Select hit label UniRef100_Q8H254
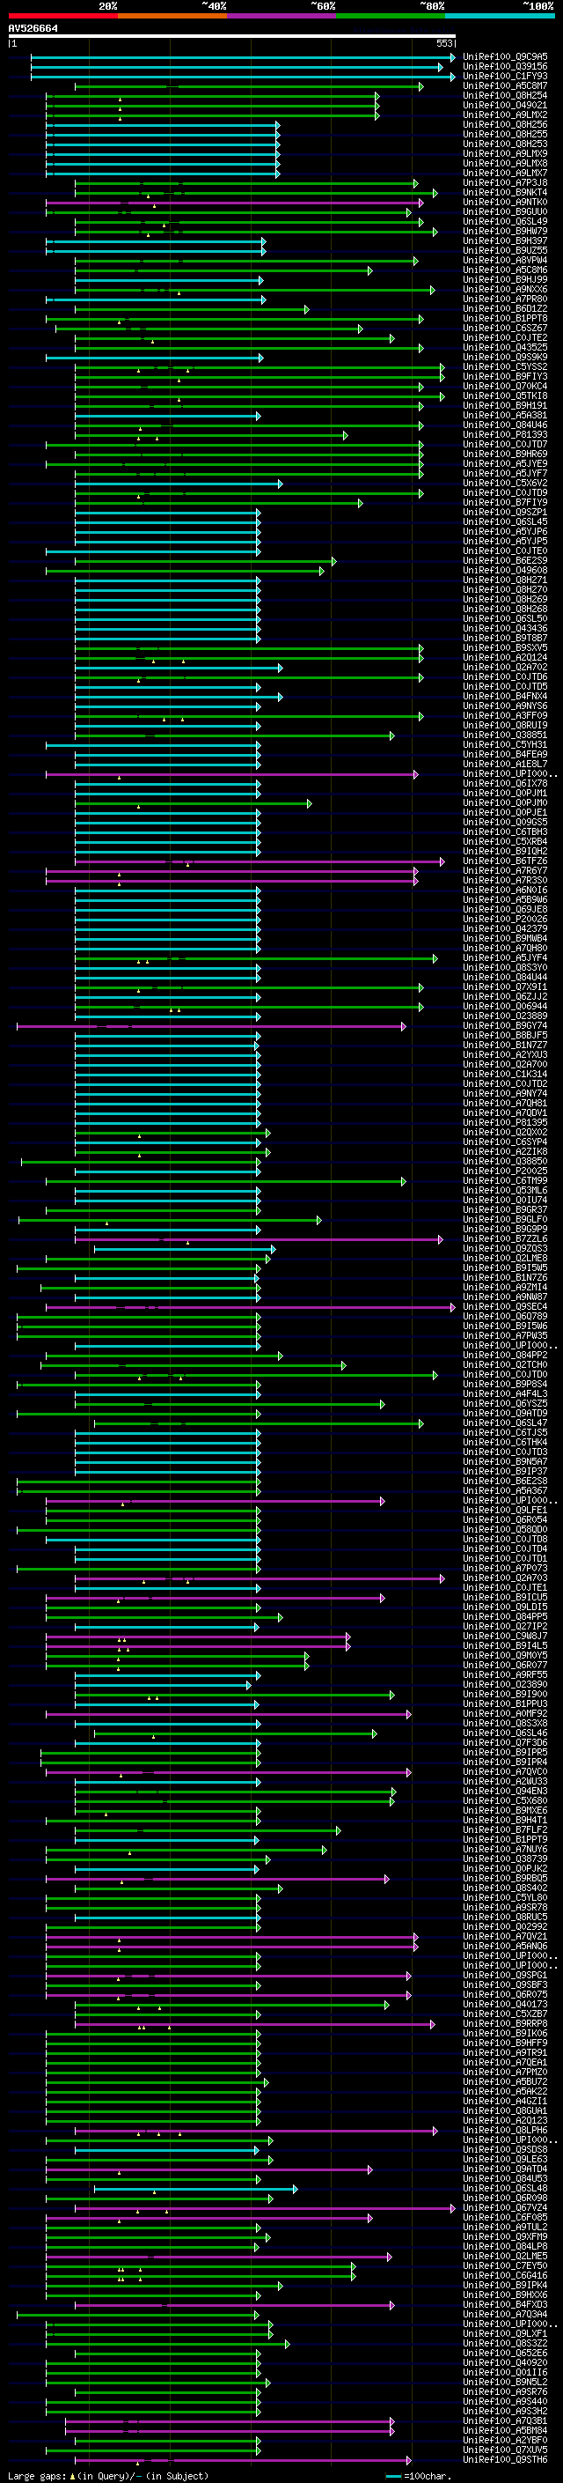The height and width of the screenshot is (2483, 563). point(505,95)
